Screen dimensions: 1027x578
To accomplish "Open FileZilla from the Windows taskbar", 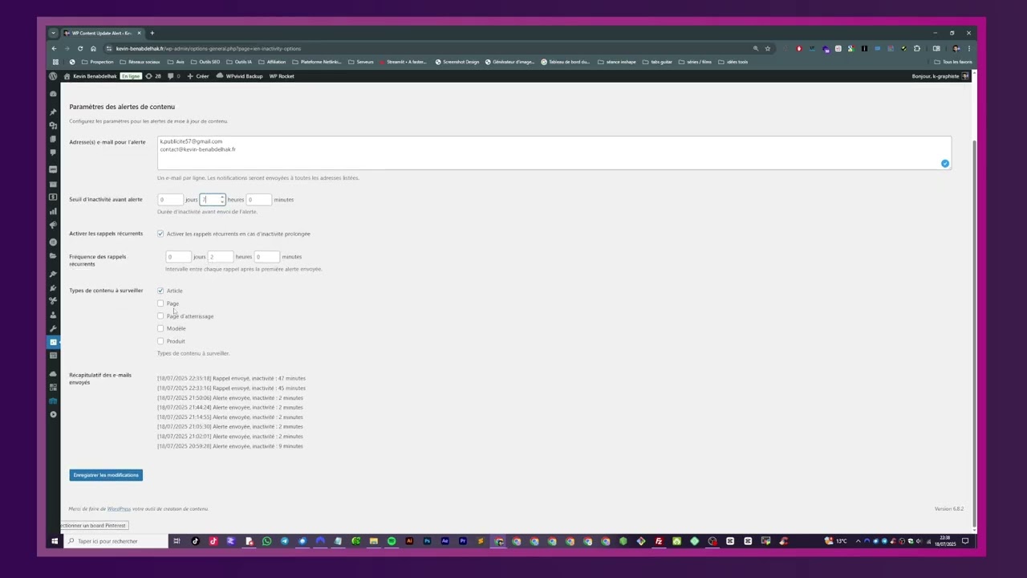I will (x=659, y=541).
